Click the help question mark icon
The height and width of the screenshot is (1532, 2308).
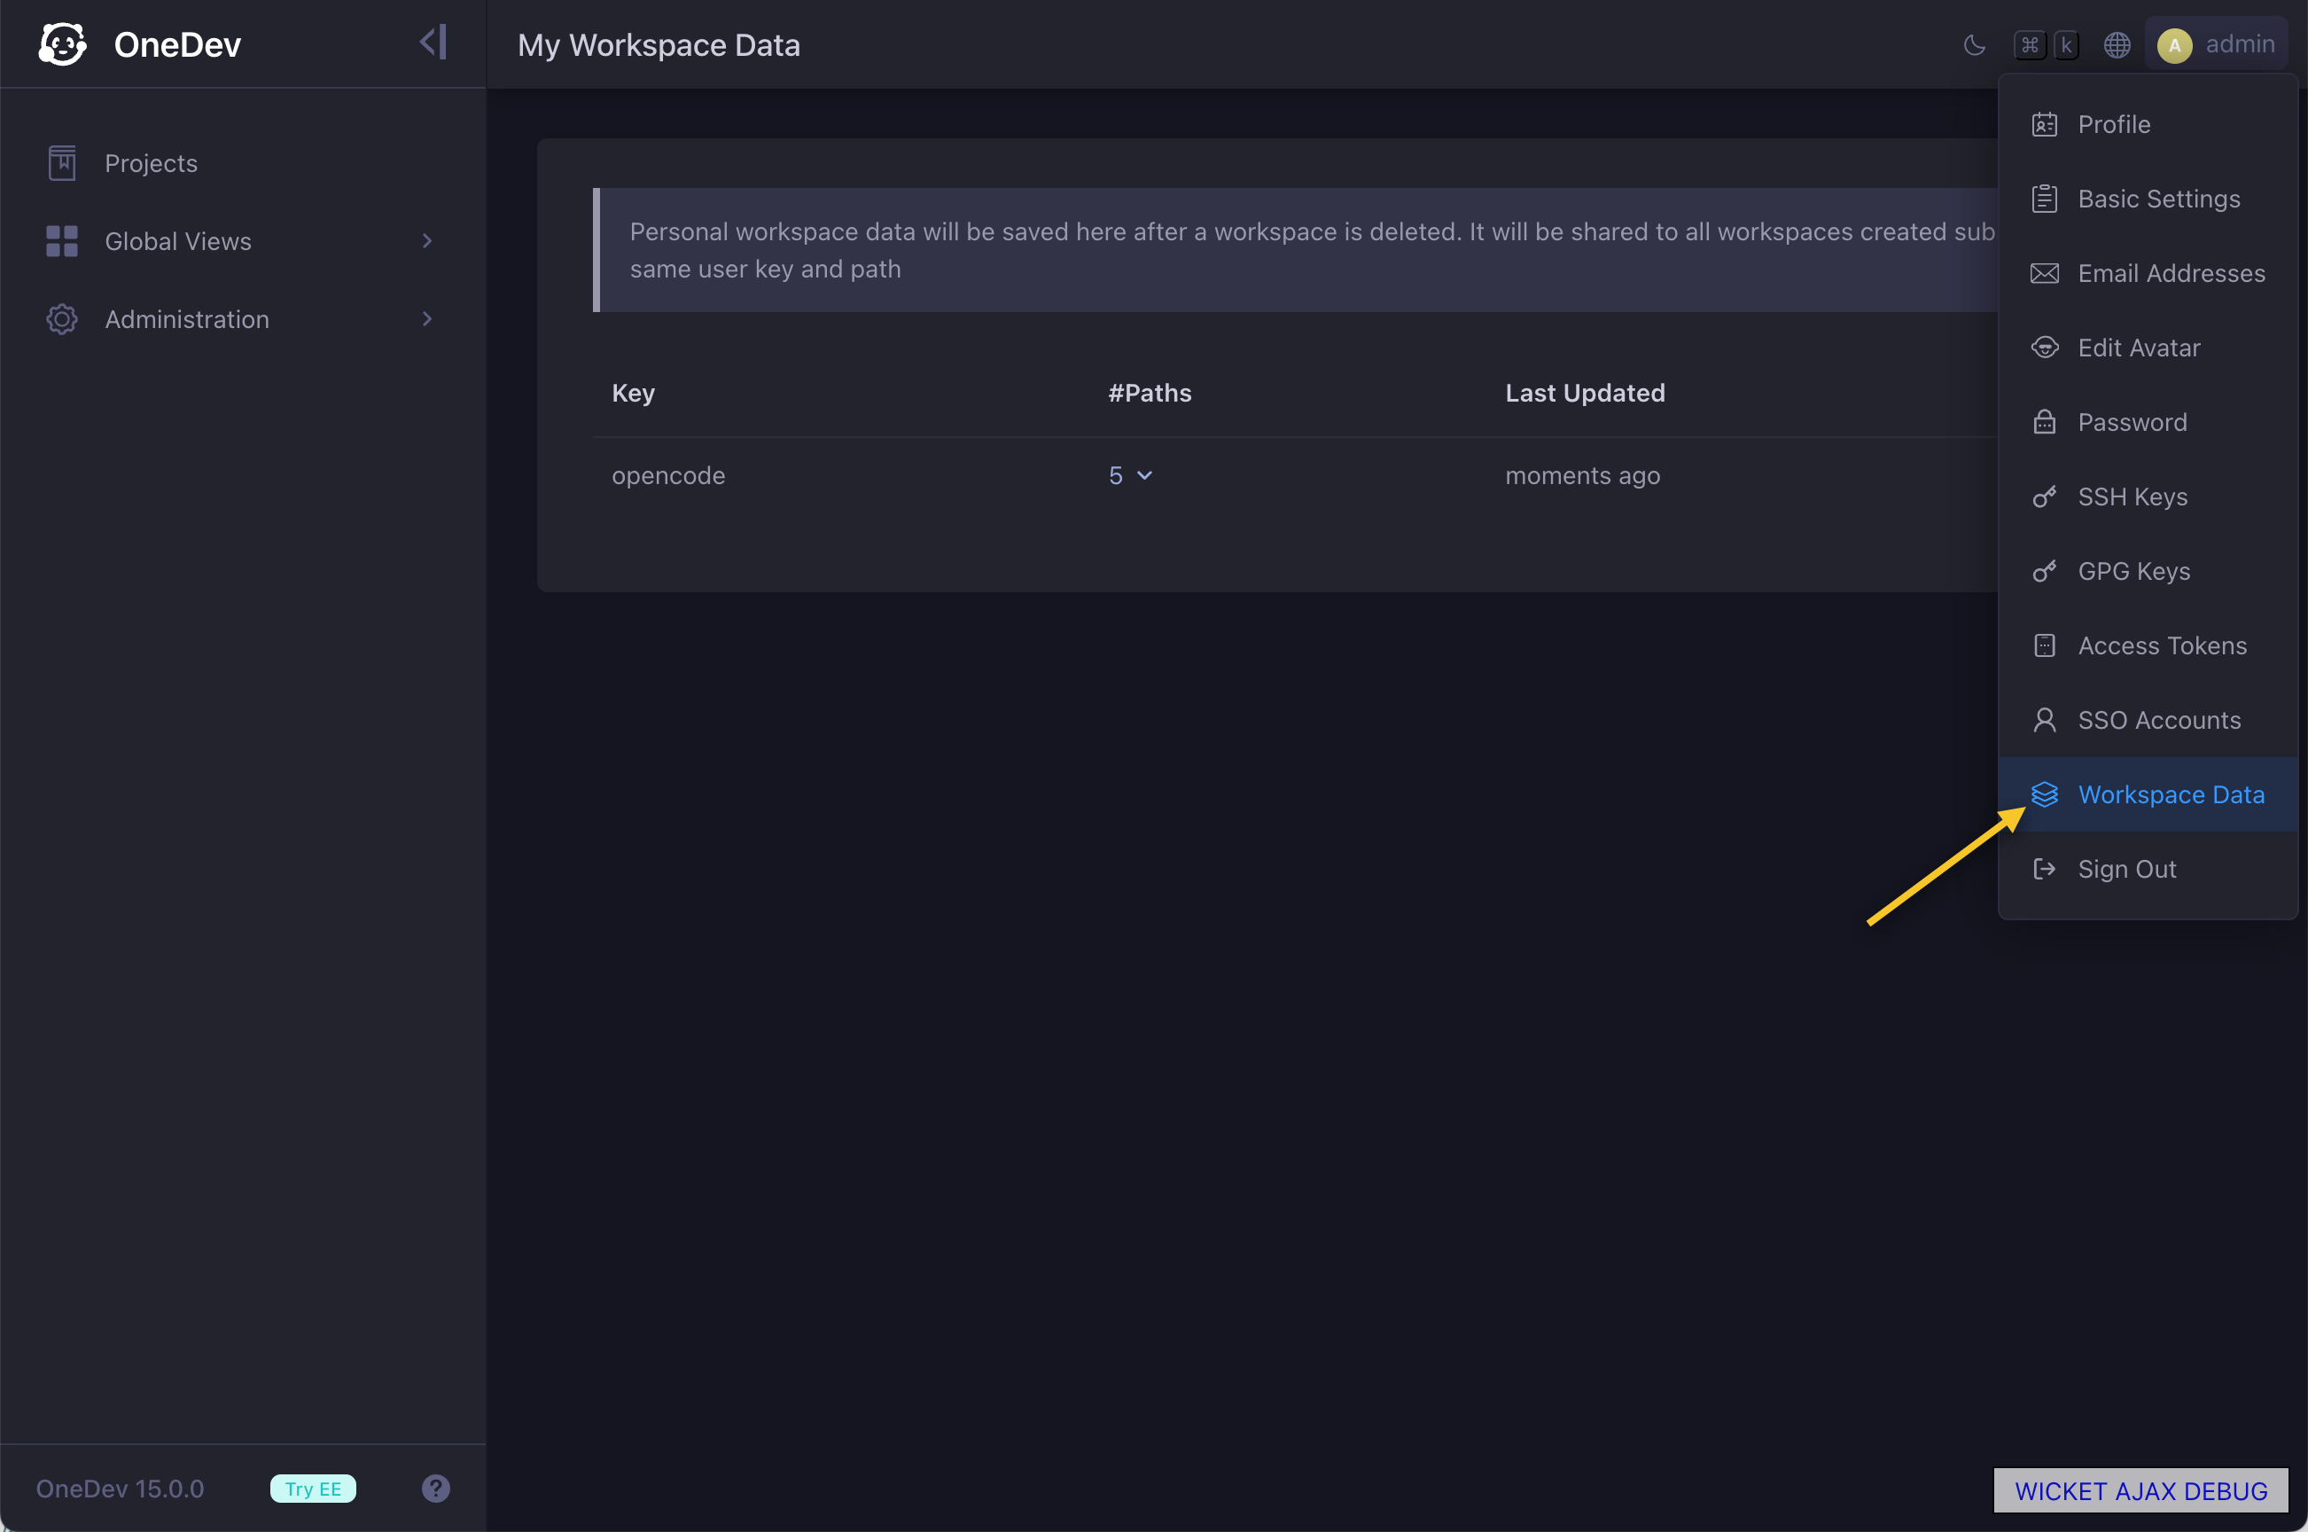[435, 1488]
